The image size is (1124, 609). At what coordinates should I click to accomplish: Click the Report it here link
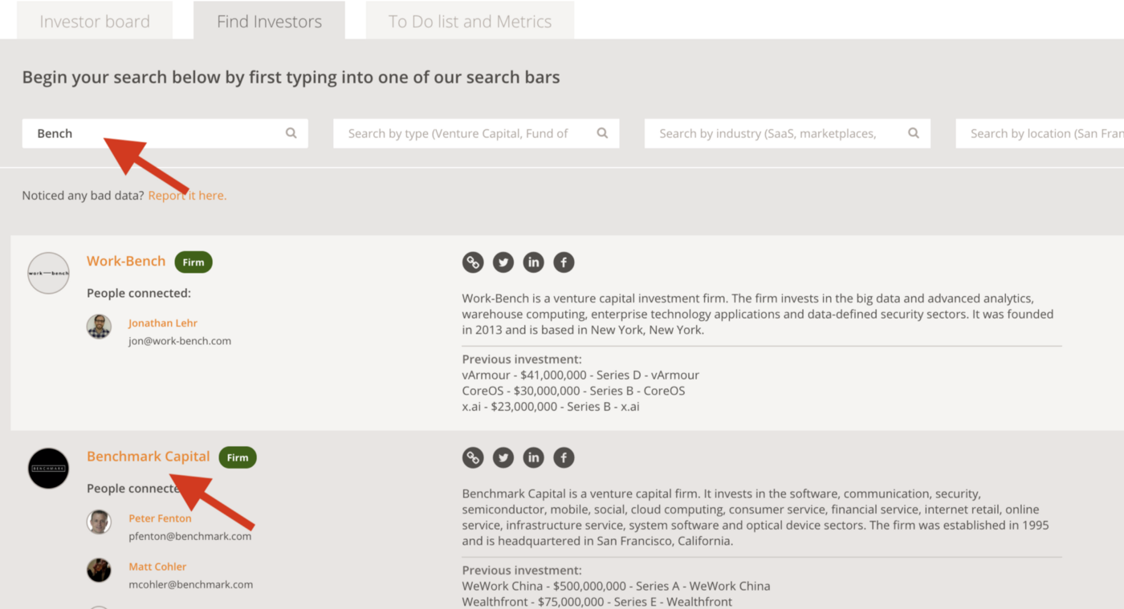(187, 195)
